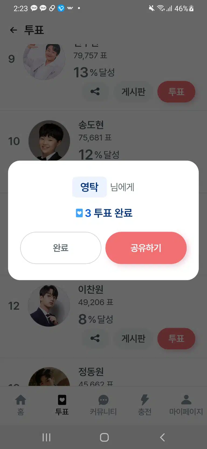
Task: Tap the red 공유하기 button
Action: pyautogui.click(x=146, y=248)
